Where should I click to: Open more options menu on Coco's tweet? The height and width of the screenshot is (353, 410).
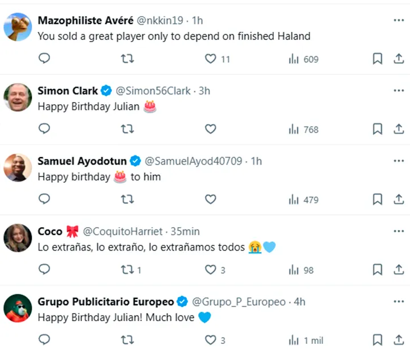point(398,232)
